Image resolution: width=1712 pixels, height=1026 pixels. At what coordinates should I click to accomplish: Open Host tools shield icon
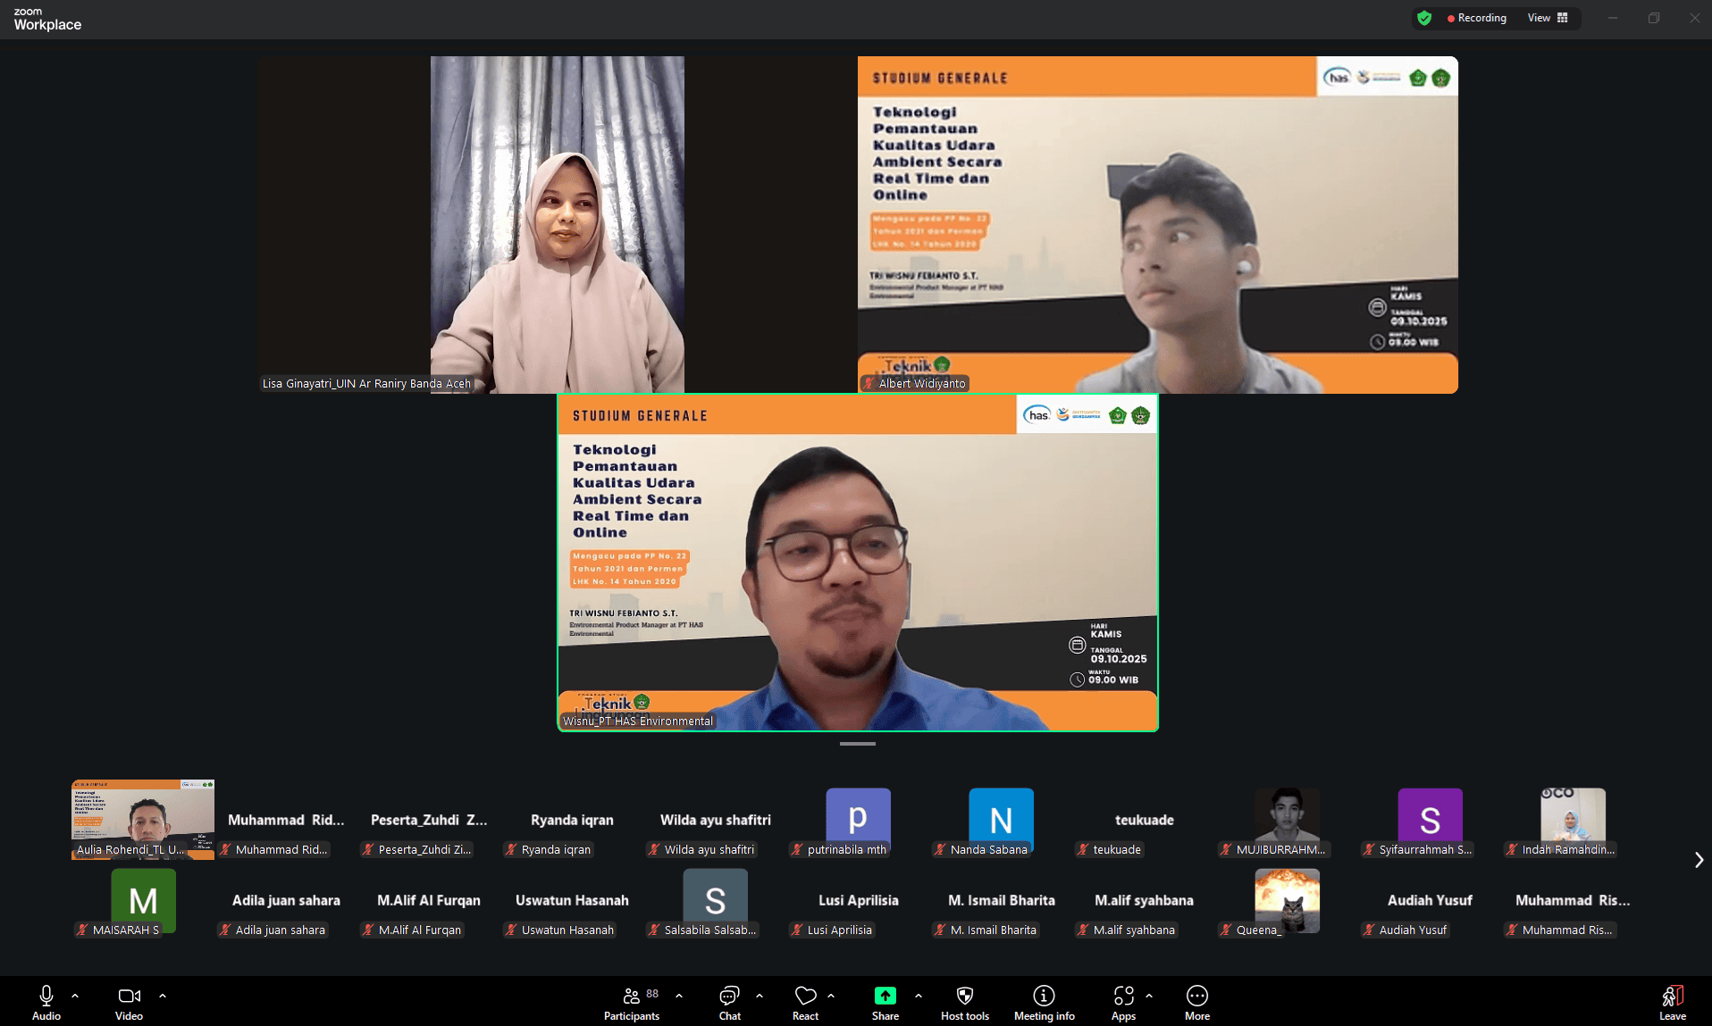pyautogui.click(x=964, y=1002)
